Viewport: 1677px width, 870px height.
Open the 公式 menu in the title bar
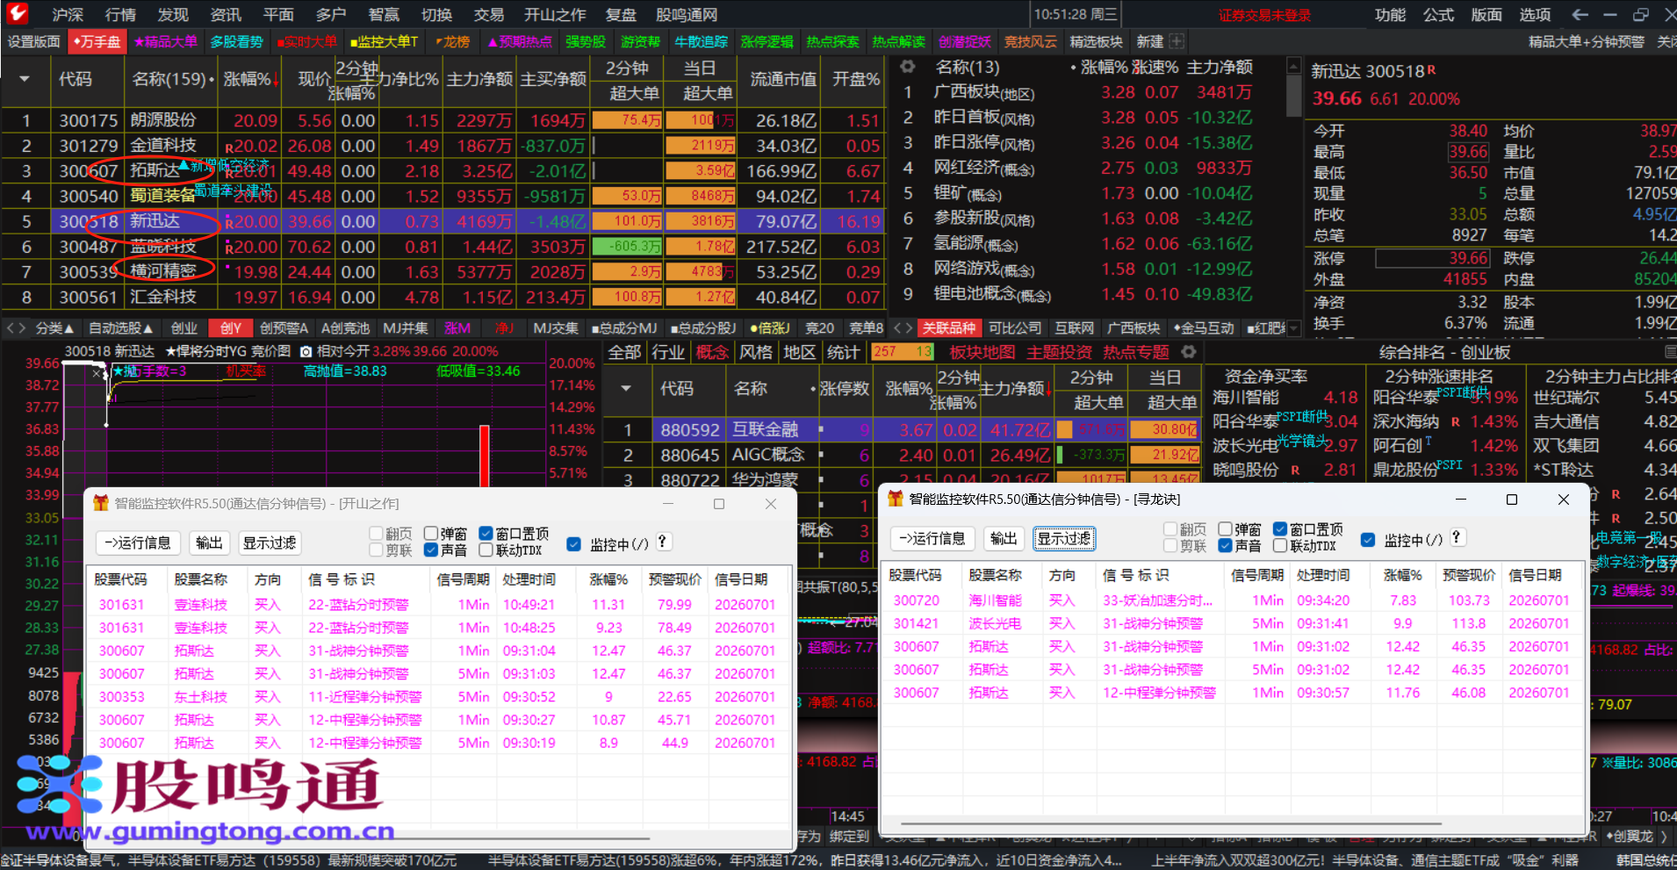point(1439,15)
